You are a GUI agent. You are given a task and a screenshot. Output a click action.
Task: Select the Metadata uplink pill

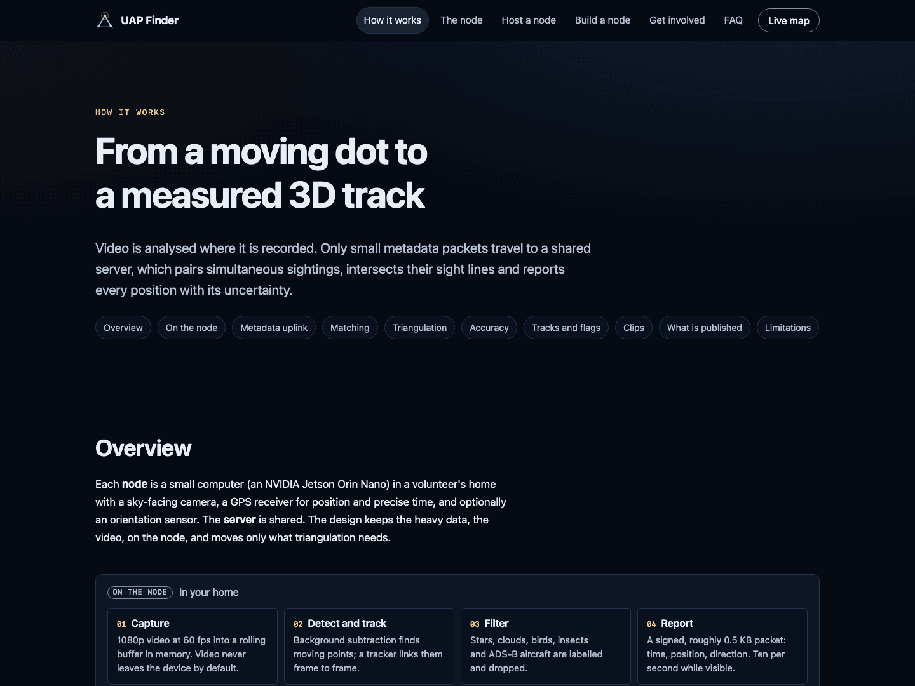[274, 328]
